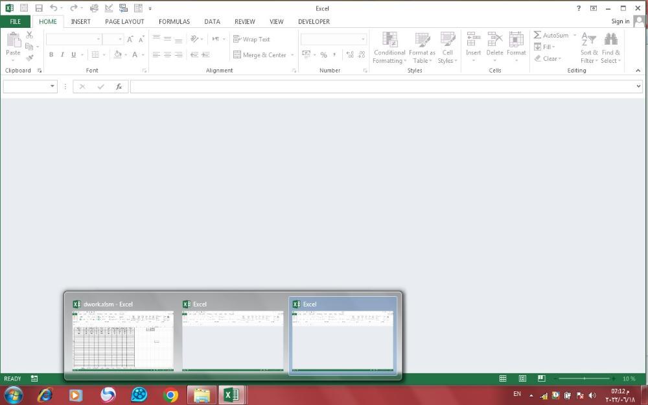Undo the last action

click(x=53, y=8)
